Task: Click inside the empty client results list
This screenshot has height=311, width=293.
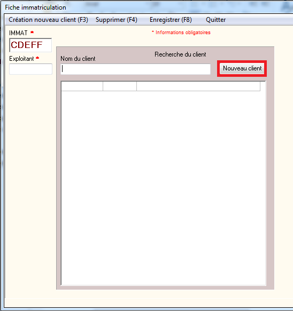Action: pyautogui.click(x=163, y=188)
